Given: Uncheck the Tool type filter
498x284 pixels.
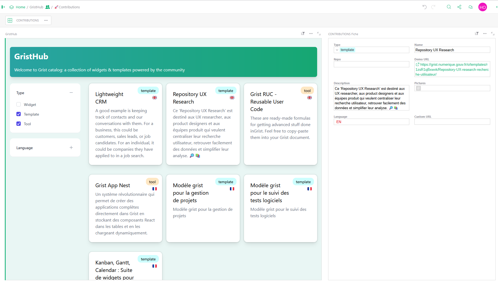Looking at the screenshot, I should tap(19, 124).
